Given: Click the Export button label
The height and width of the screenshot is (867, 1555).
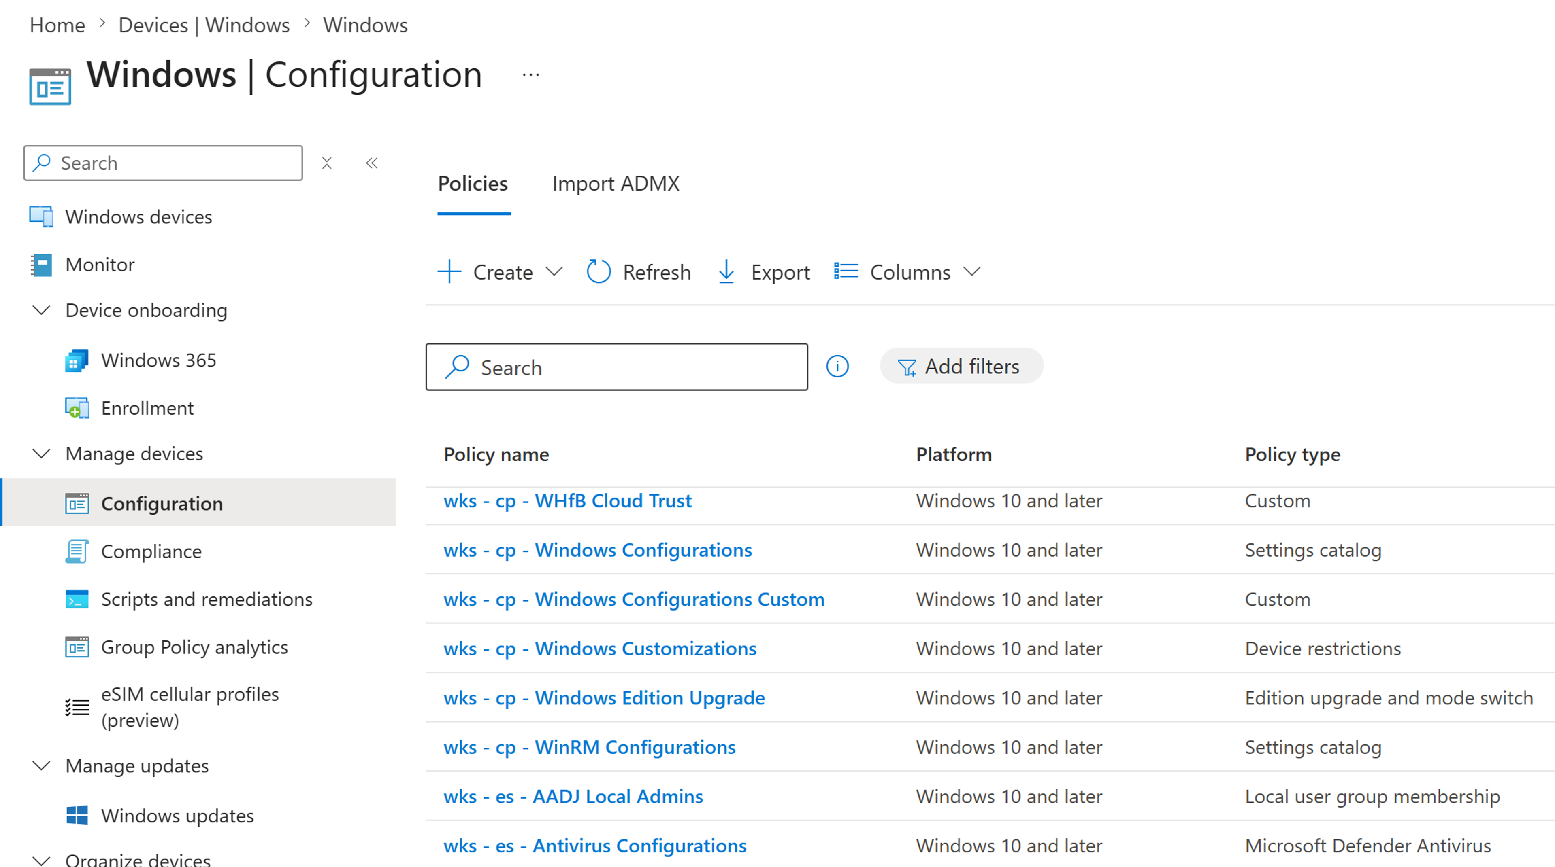Looking at the screenshot, I should pyautogui.click(x=780, y=273).
